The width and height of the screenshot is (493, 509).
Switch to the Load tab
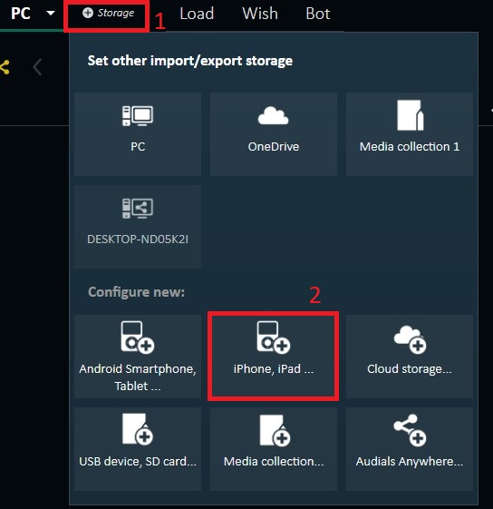tap(197, 14)
